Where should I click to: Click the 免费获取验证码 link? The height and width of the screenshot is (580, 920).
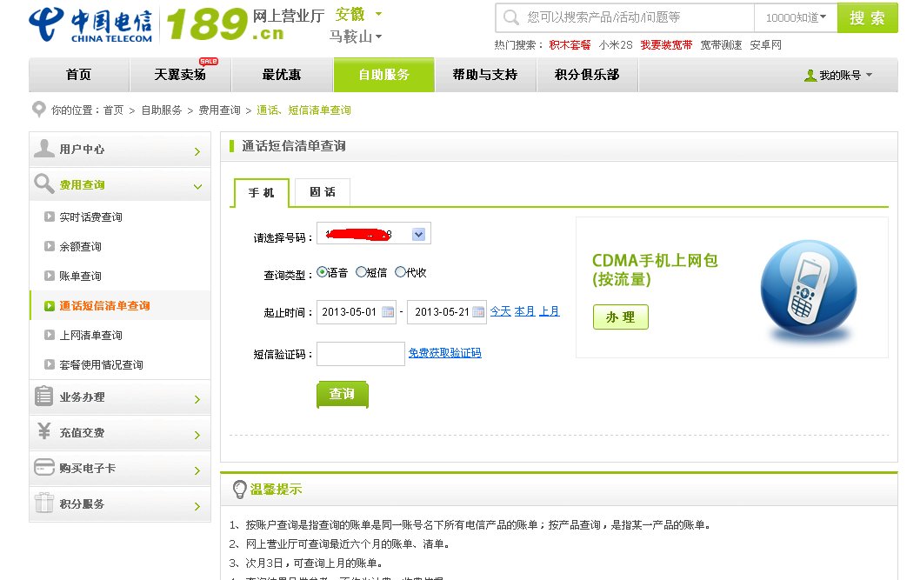pyautogui.click(x=446, y=353)
